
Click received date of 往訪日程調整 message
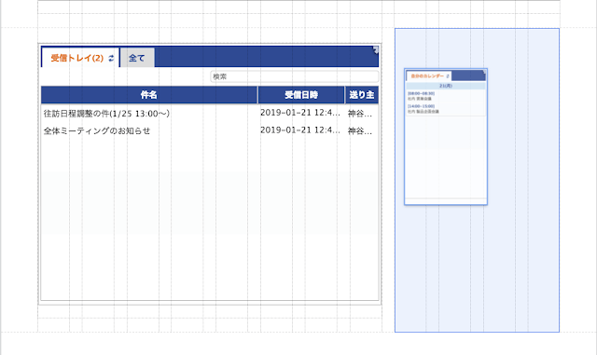click(x=300, y=113)
